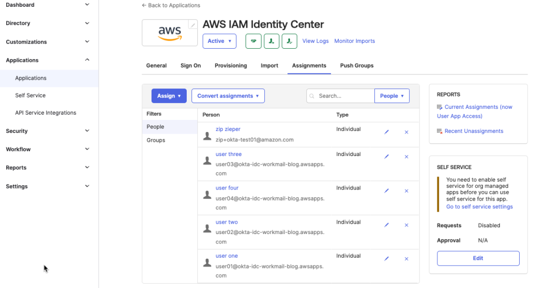Viewport: 537px width, 288px height.
Task: Open the Assign dropdown button
Action: [169, 96]
